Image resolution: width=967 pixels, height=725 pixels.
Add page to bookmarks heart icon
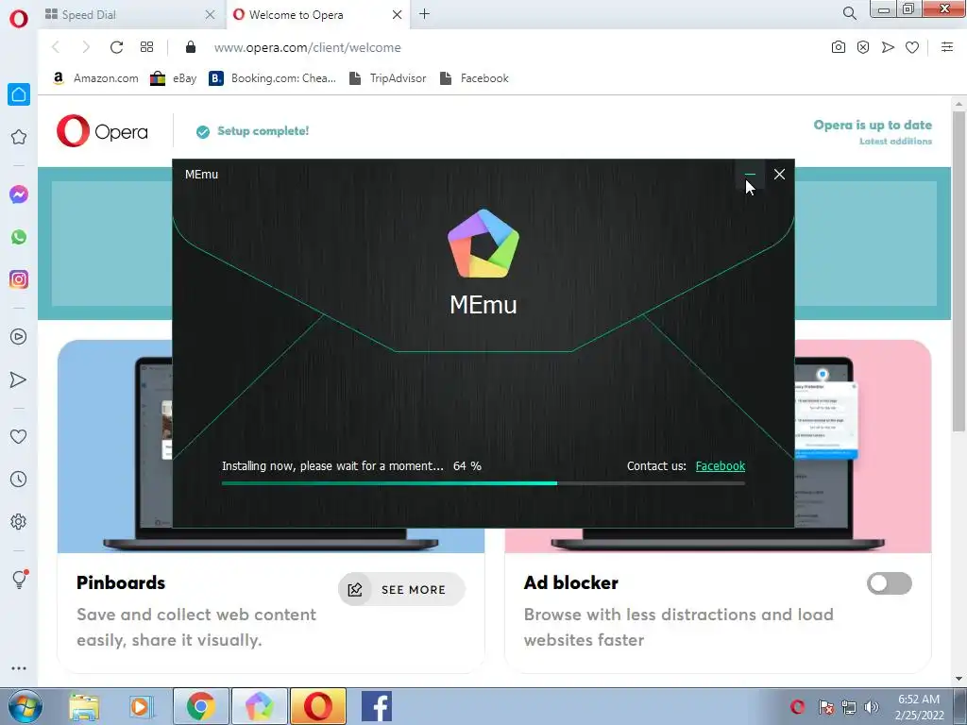coord(912,47)
